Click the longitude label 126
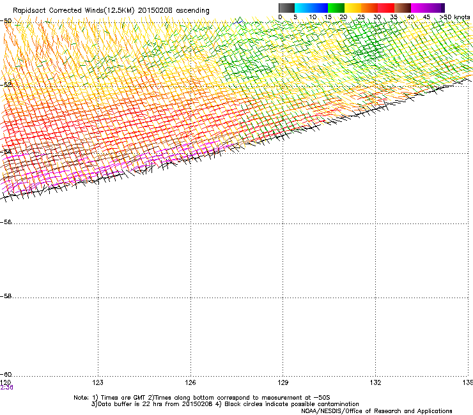The width and height of the screenshot is (473, 415). (x=190, y=382)
